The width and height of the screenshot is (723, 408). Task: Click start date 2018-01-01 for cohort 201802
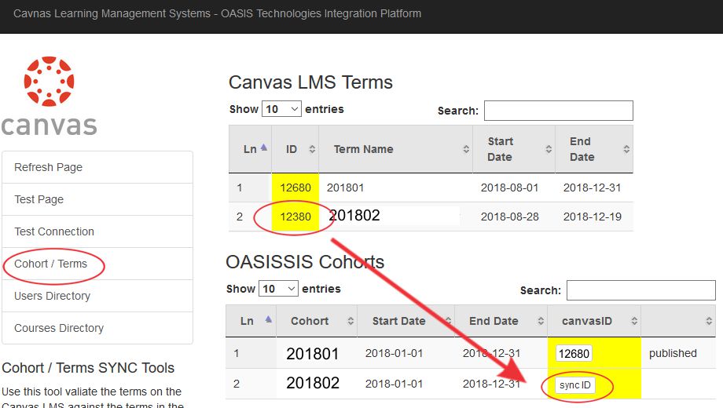point(395,384)
